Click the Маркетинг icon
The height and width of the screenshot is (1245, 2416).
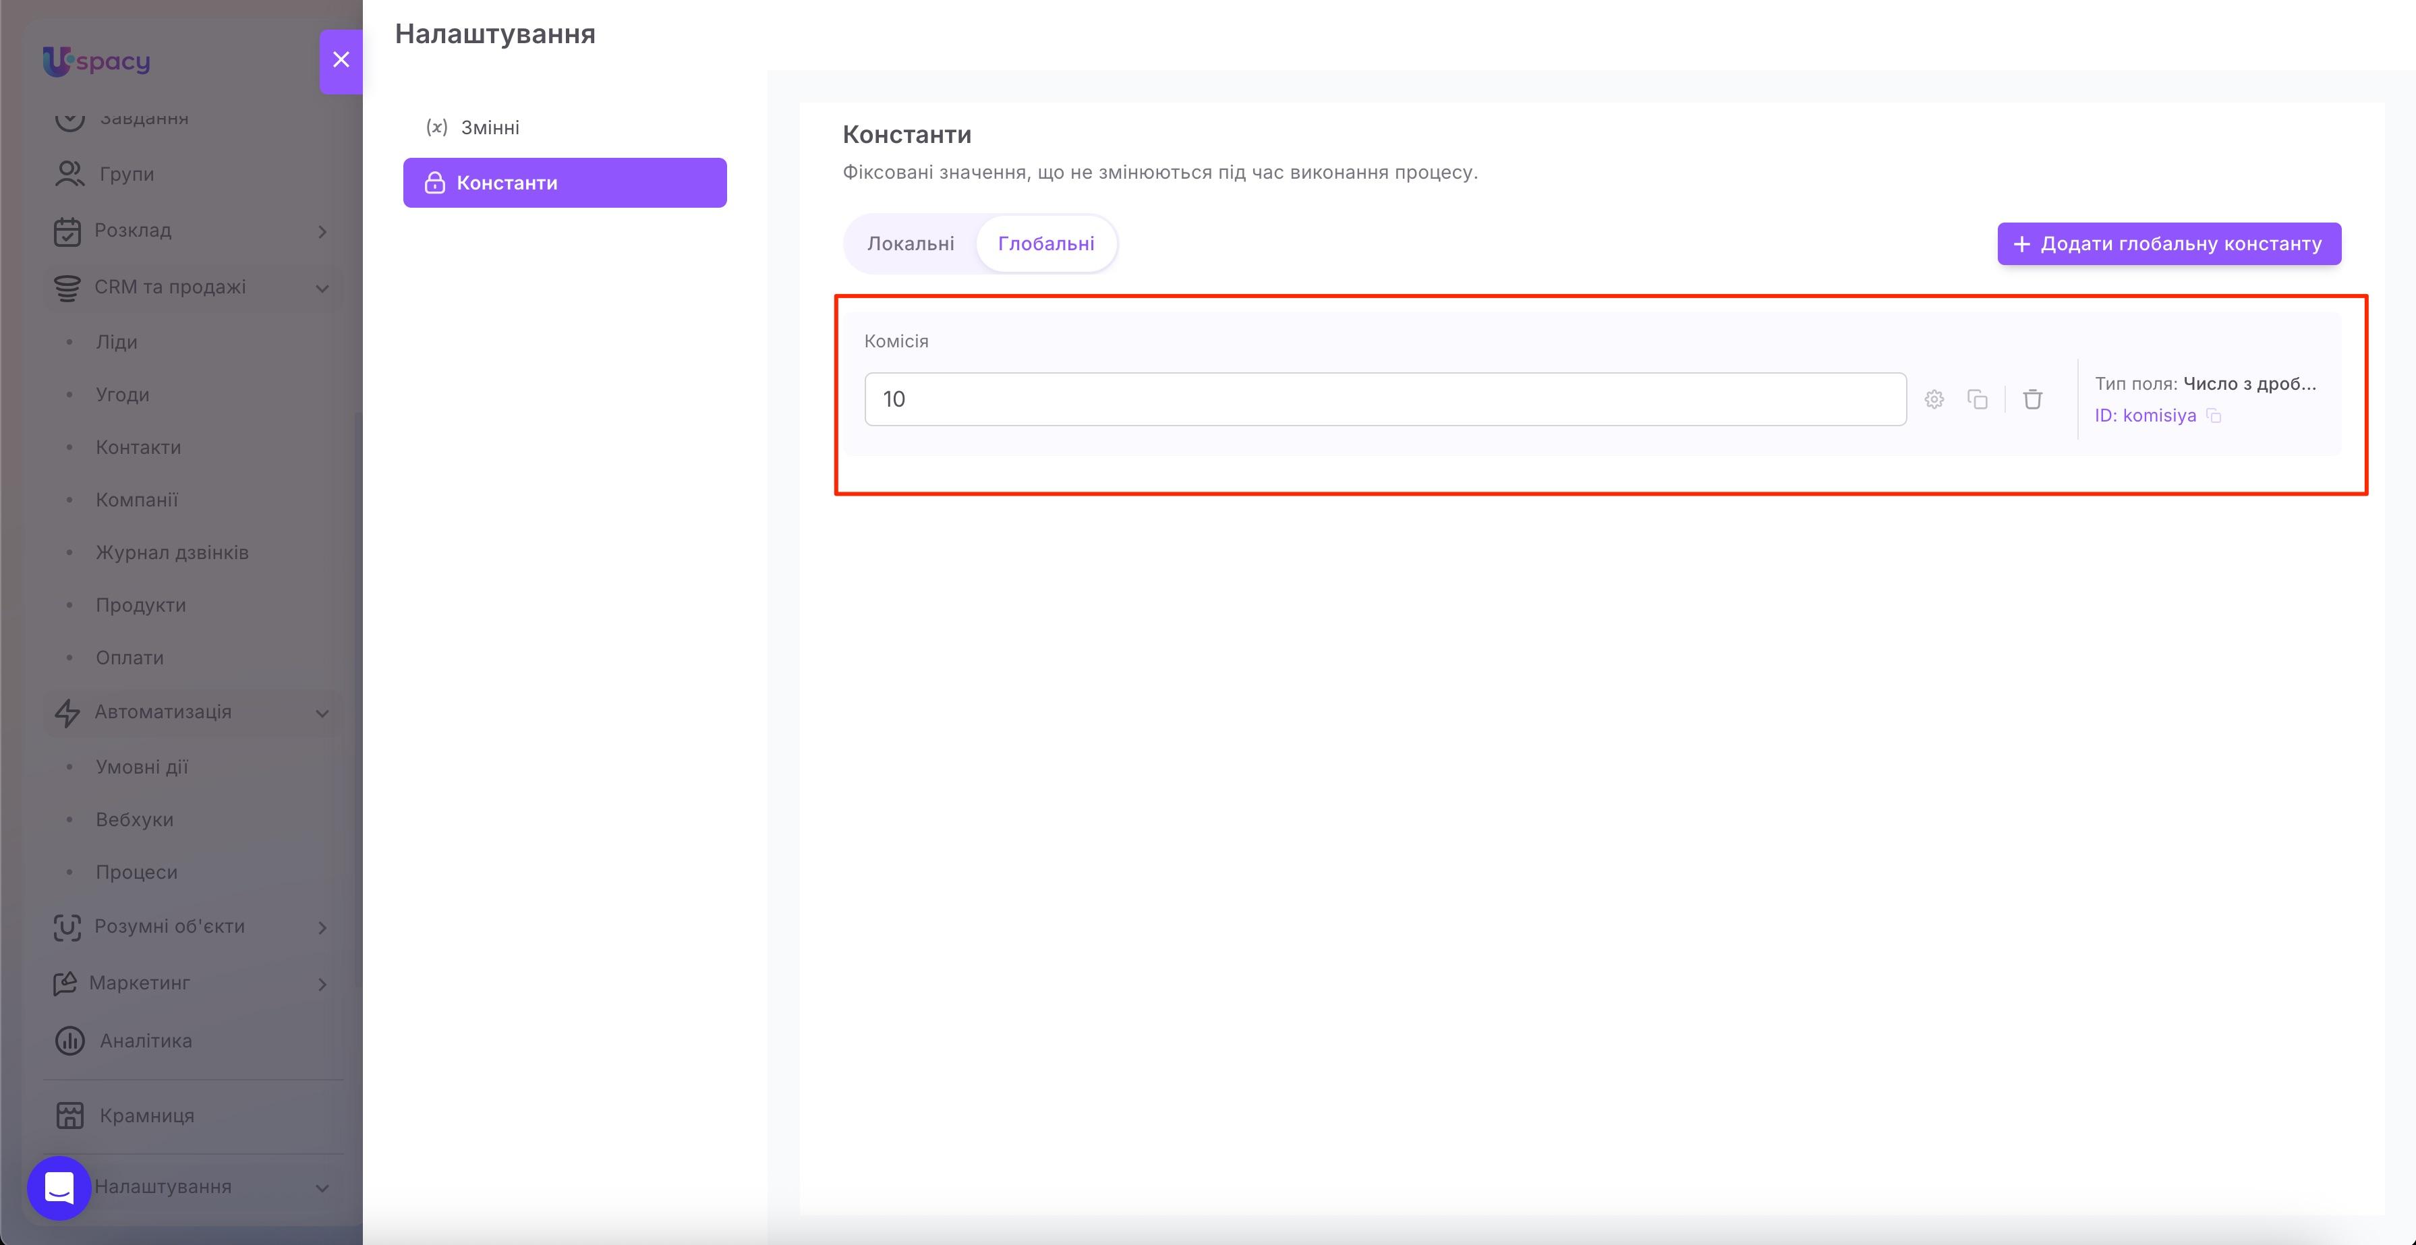click(x=65, y=983)
